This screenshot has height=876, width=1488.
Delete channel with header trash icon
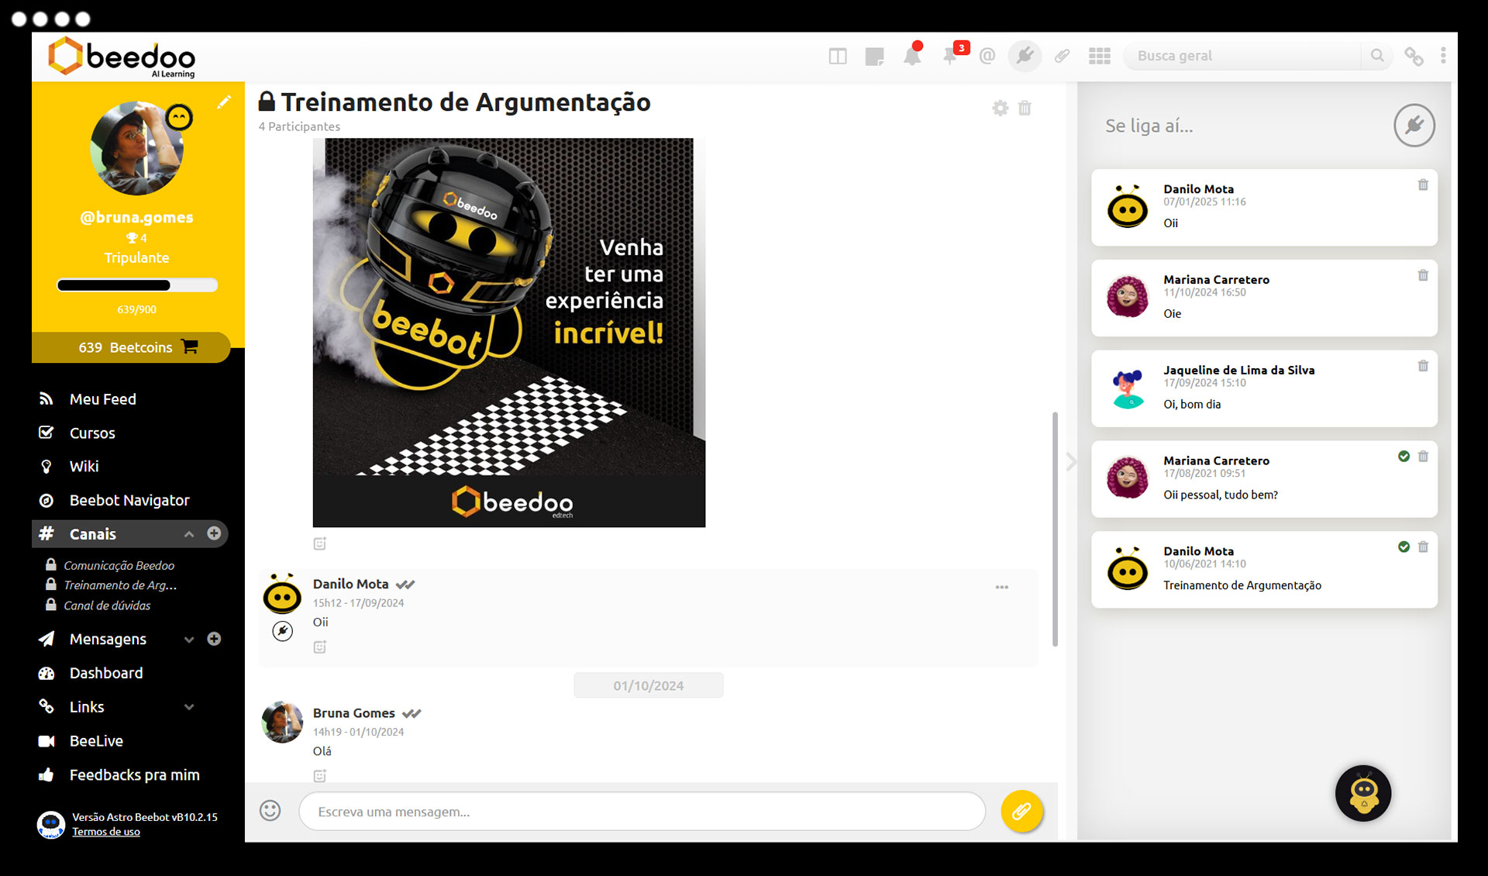(x=1025, y=109)
